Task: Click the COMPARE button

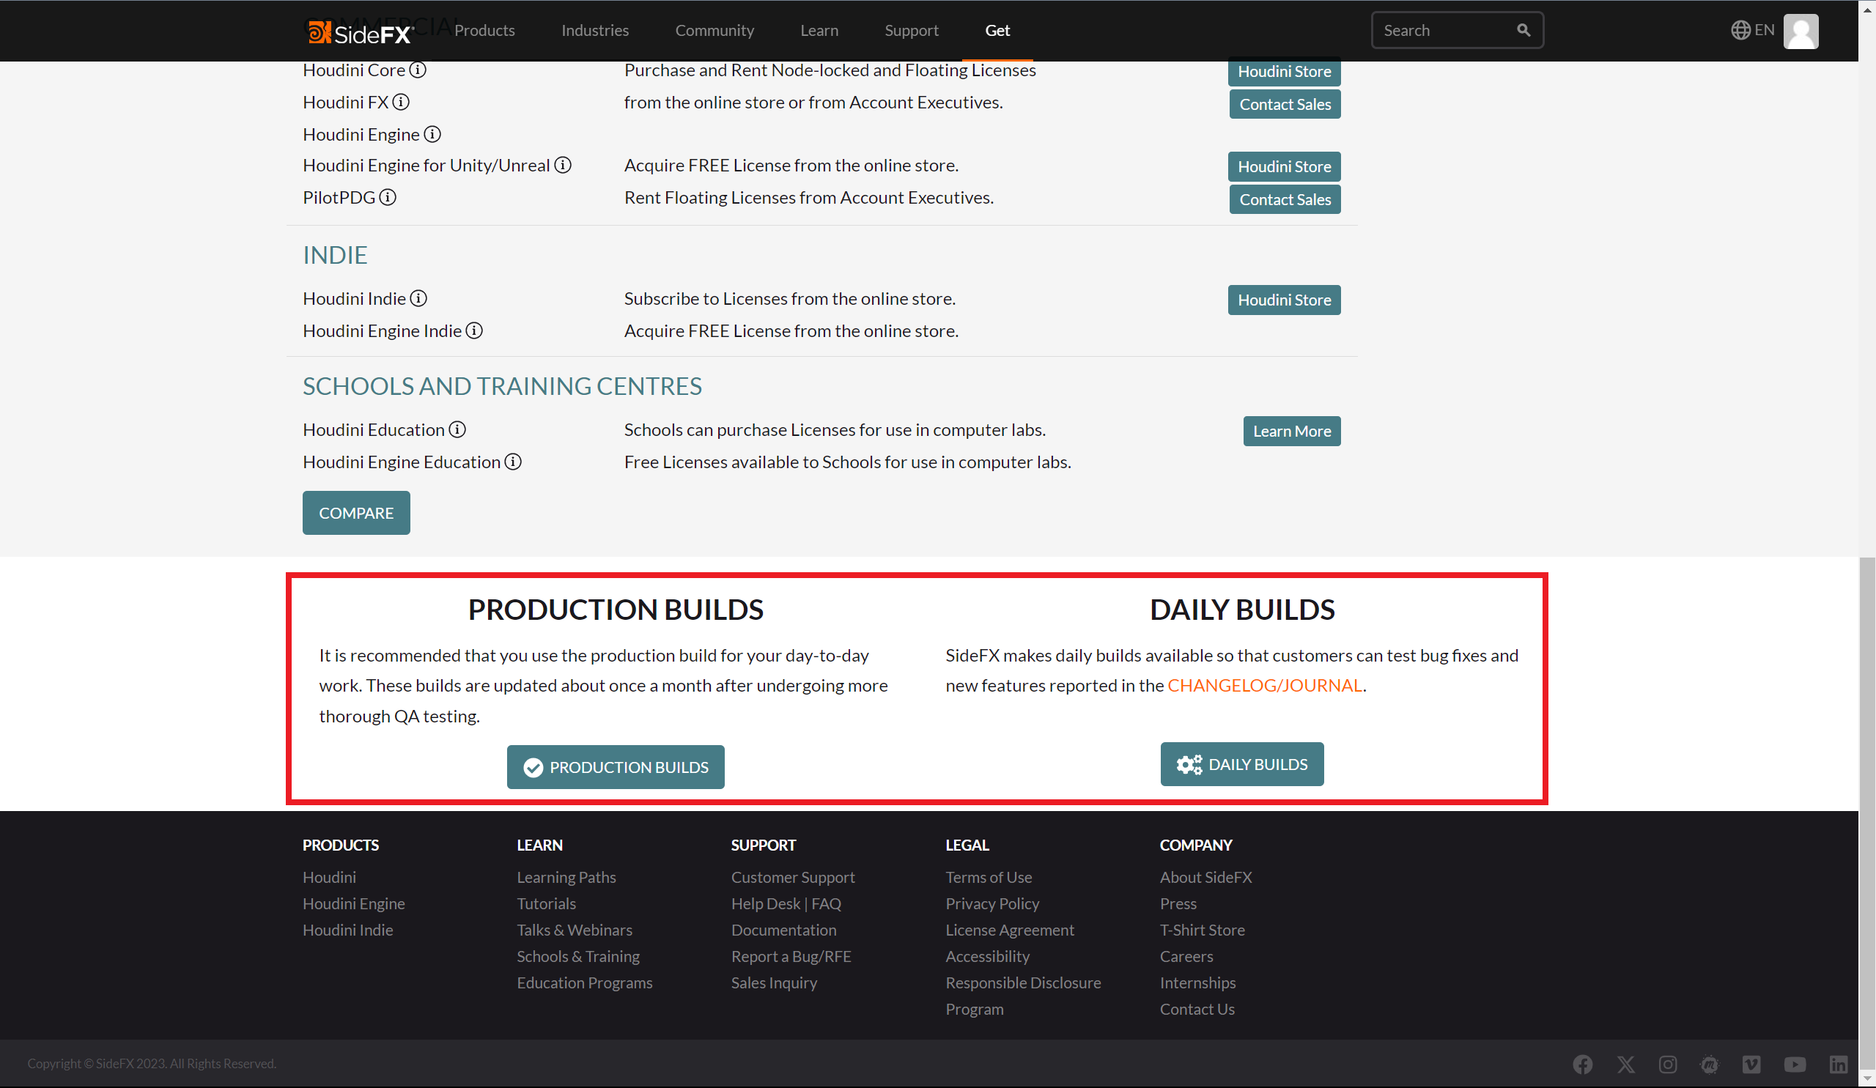Action: point(356,513)
